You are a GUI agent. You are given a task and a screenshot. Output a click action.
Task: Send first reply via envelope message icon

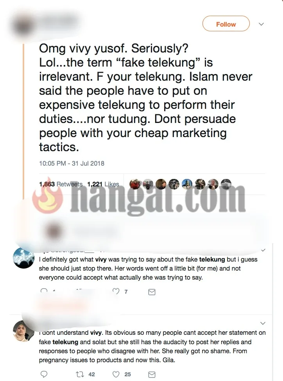coord(152,292)
